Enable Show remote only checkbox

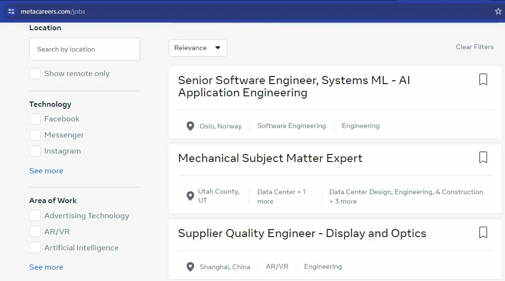coord(35,74)
